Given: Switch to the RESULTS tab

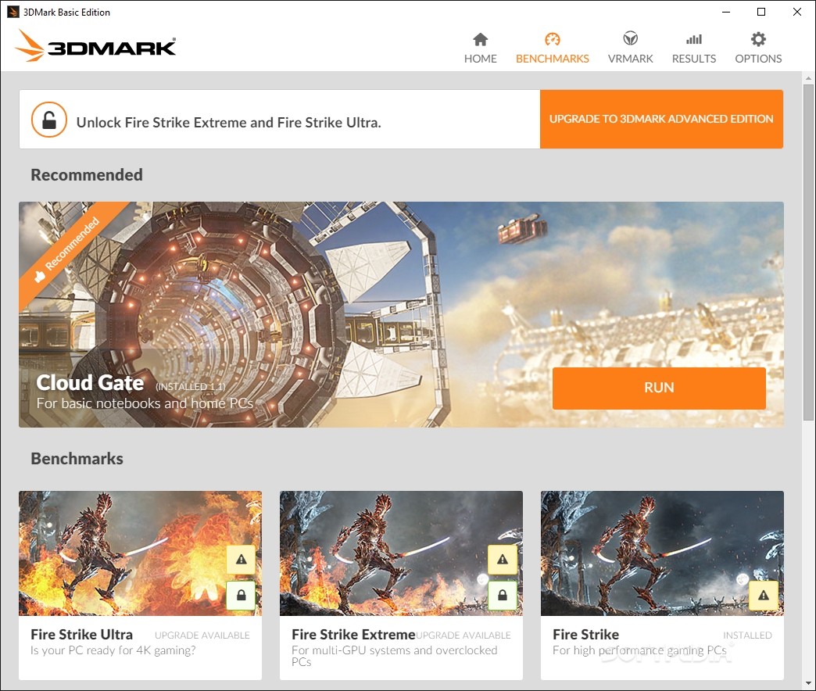Looking at the screenshot, I should coord(693,47).
